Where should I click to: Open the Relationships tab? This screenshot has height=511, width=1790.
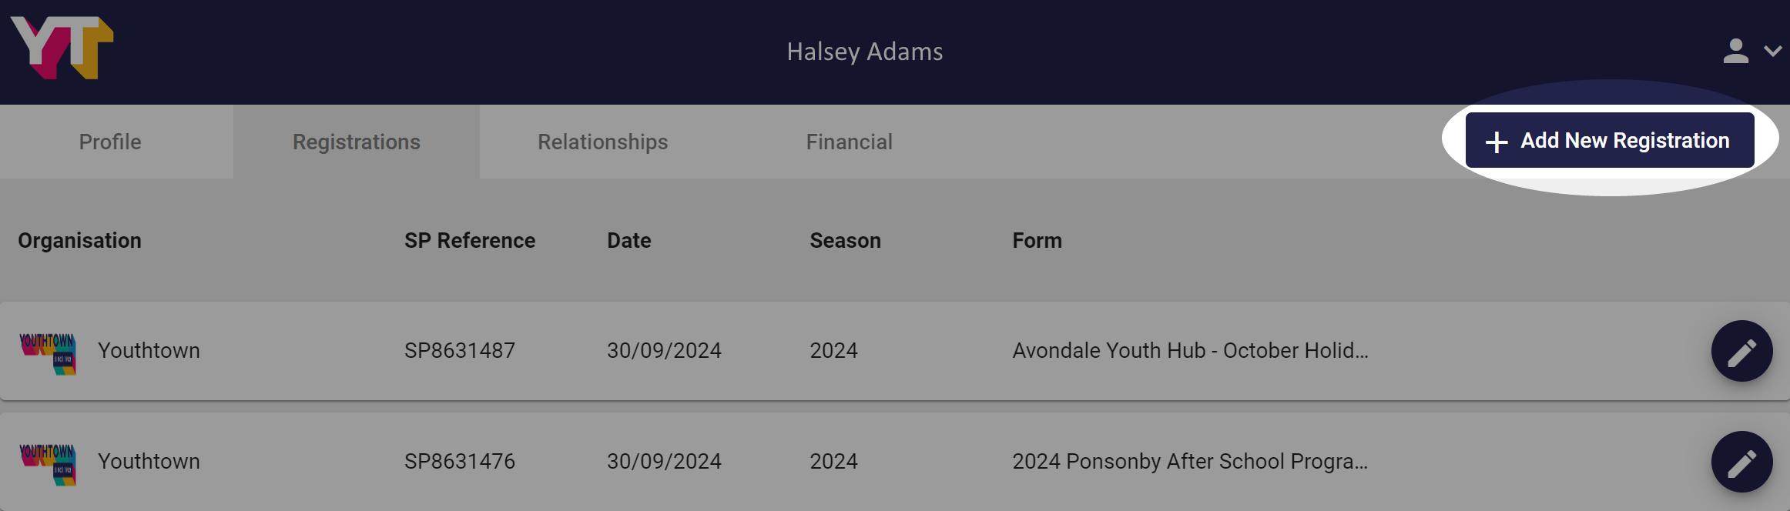603,142
